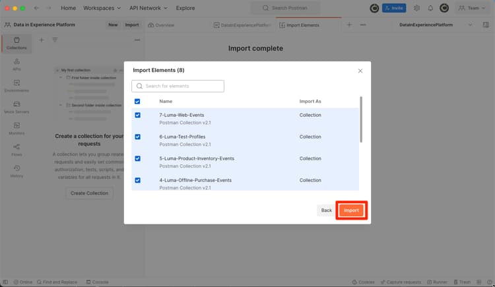Open the Team dropdown
This screenshot has height=287, width=495.
pos(472,8)
